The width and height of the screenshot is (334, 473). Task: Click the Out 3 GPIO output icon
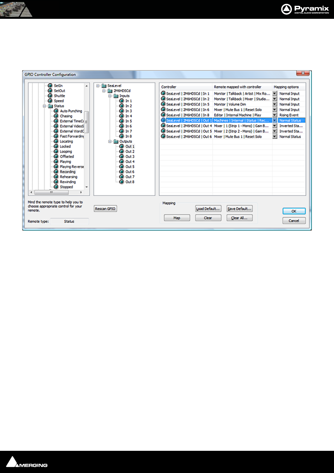(122, 156)
